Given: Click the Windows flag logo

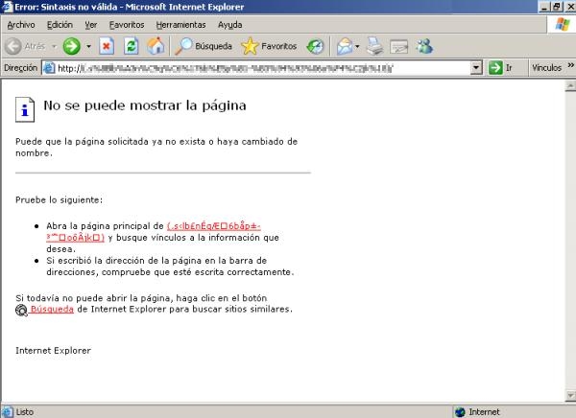Looking at the screenshot, I should click(x=563, y=25).
